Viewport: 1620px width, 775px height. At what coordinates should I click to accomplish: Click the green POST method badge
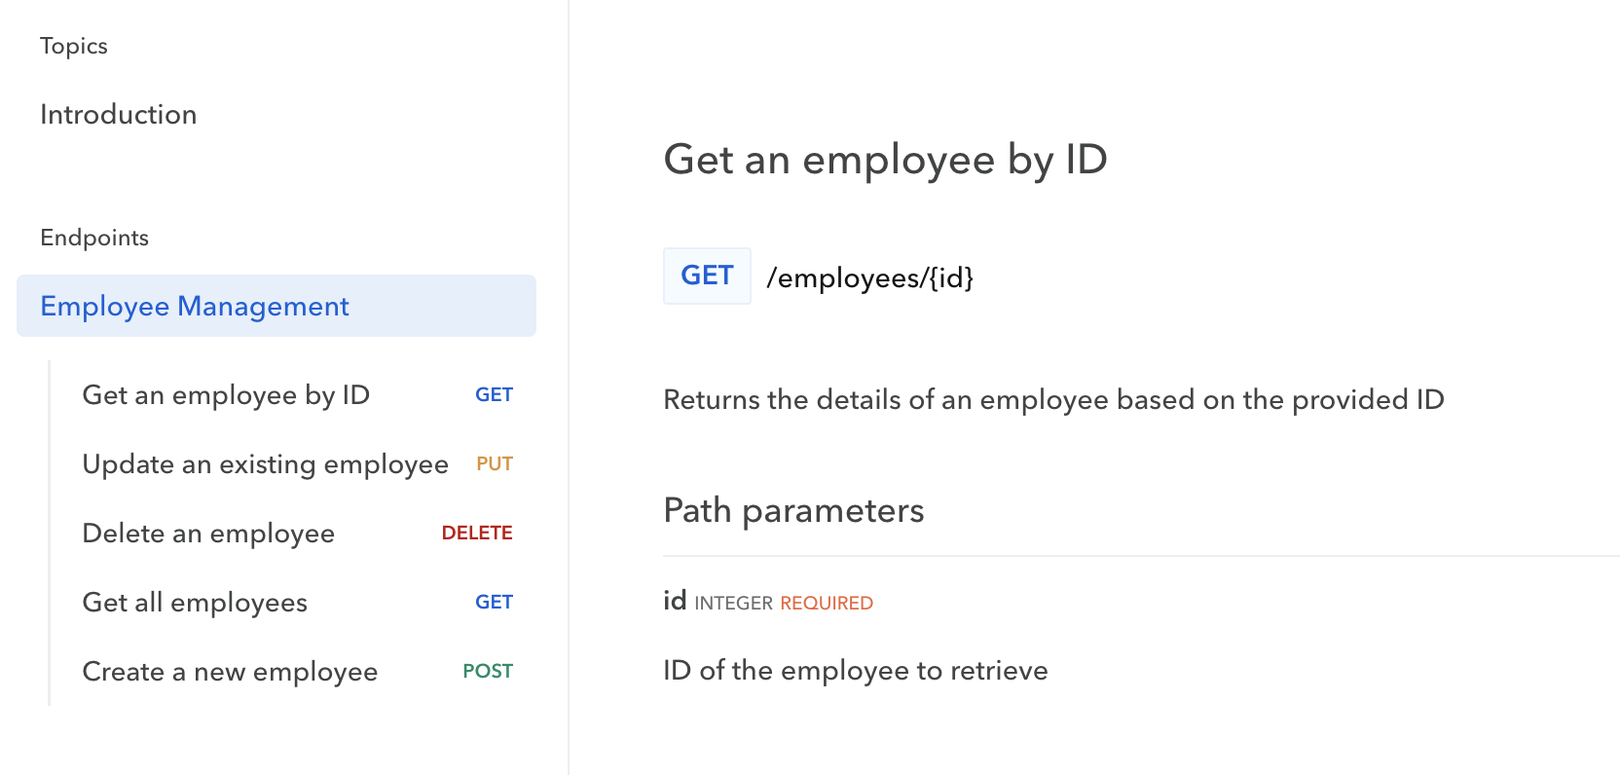pyautogui.click(x=488, y=672)
